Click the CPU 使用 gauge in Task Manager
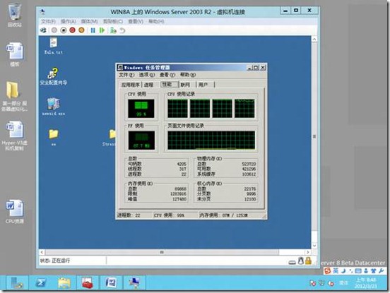The image size is (390, 293). (x=141, y=109)
